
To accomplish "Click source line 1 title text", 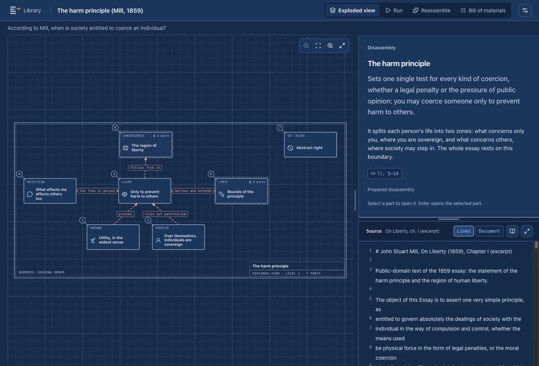I will pos(444,251).
